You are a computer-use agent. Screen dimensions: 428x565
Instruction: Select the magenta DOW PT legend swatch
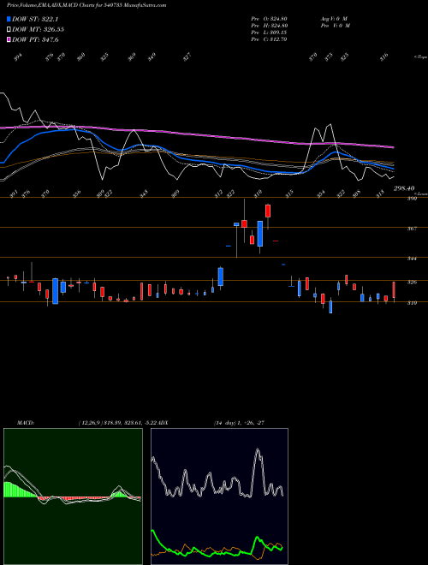point(9,39)
